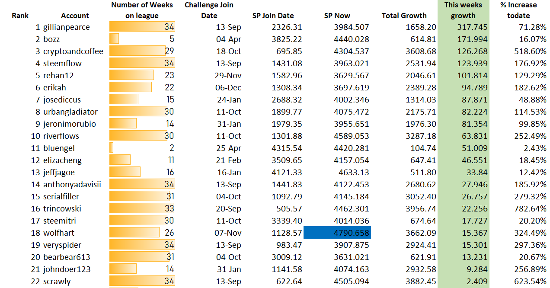Click the 2.43% increase cell
The width and height of the screenshot is (550, 288).
pyautogui.click(x=535, y=148)
